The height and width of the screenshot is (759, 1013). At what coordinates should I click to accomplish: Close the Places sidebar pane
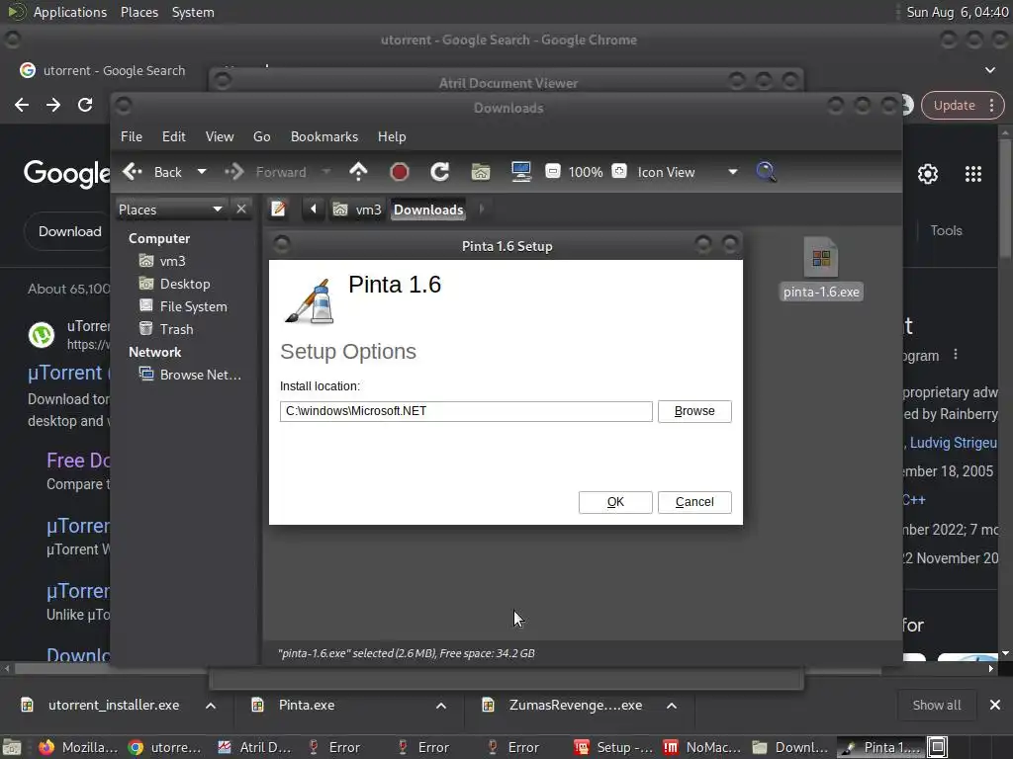(x=241, y=210)
